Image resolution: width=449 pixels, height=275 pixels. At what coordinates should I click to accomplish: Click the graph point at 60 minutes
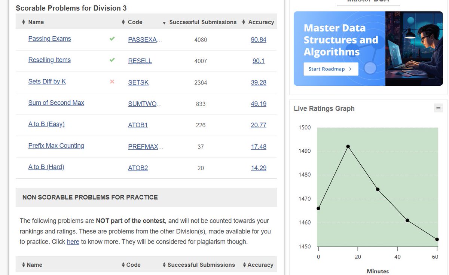(x=437, y=239)
